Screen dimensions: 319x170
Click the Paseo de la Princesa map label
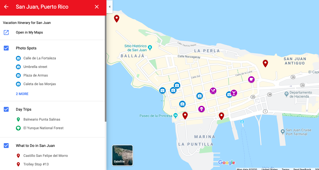[156, 116]
